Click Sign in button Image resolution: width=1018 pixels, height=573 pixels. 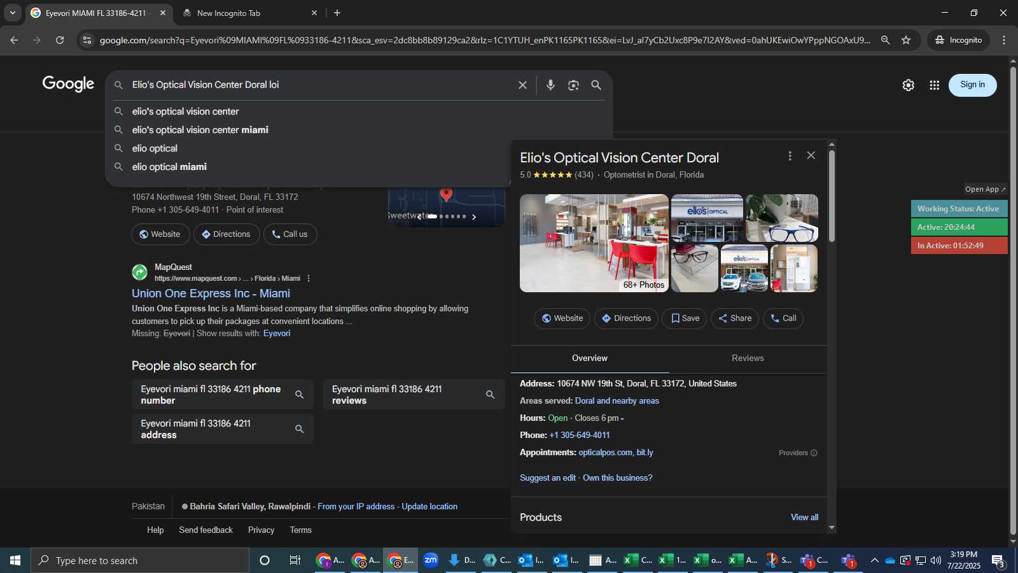(x=972, y=85)
